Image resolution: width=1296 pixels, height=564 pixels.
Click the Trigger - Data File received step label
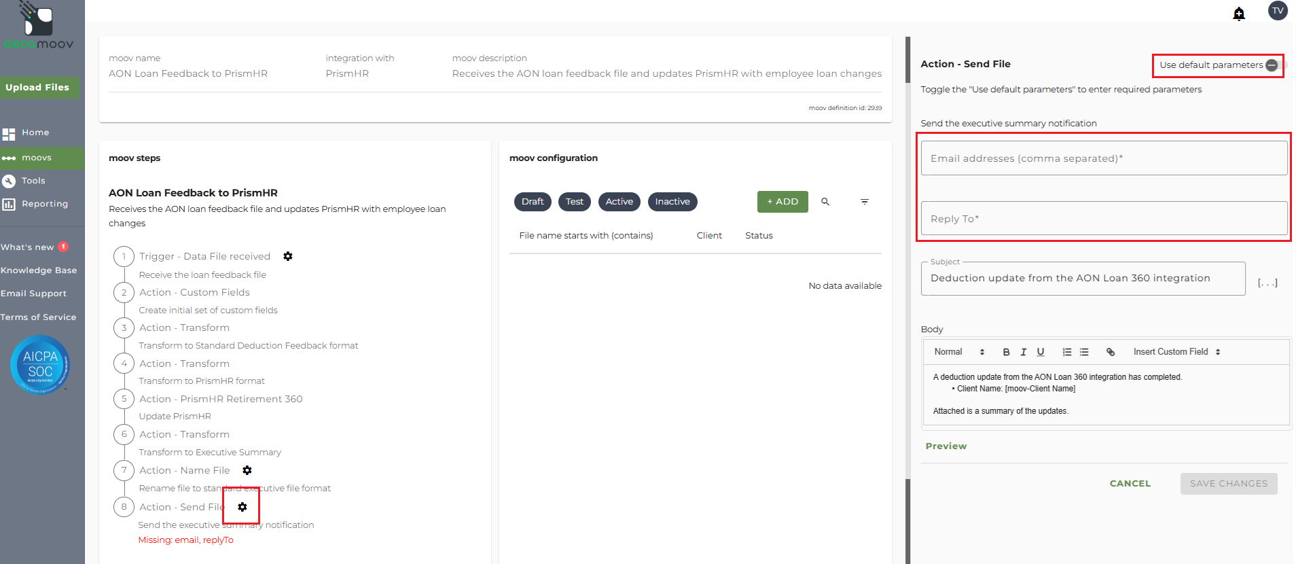(x=204, y=256)
